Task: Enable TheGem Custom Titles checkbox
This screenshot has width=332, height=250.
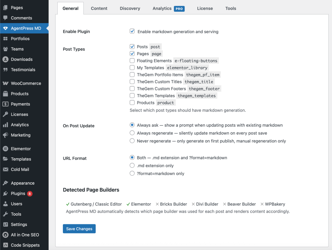Action: point(132,81)
